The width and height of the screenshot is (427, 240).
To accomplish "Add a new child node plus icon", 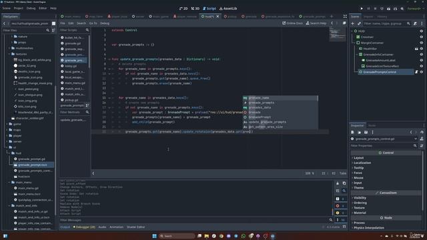I will pos(353,24).
